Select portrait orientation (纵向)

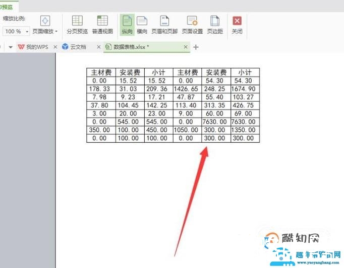tap(127, 25)
